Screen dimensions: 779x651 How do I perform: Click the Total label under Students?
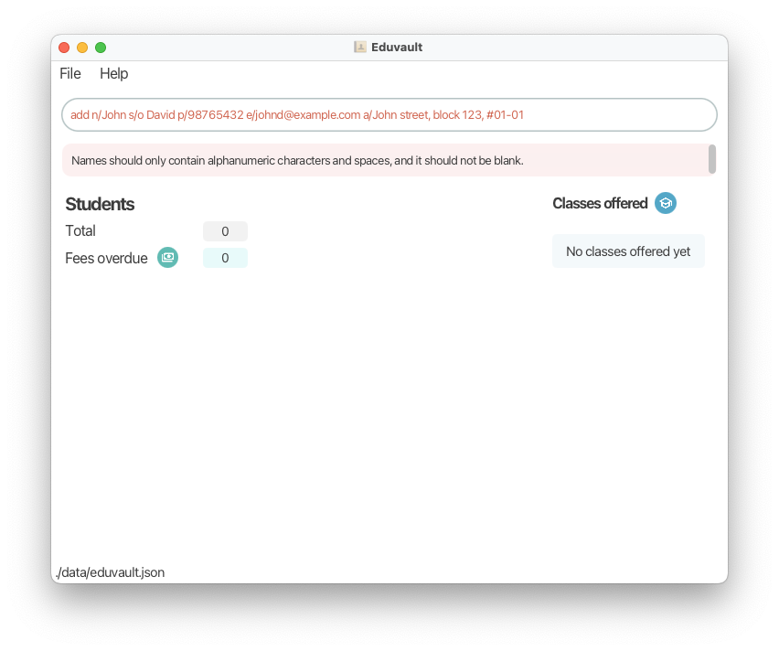coord(80,231)
